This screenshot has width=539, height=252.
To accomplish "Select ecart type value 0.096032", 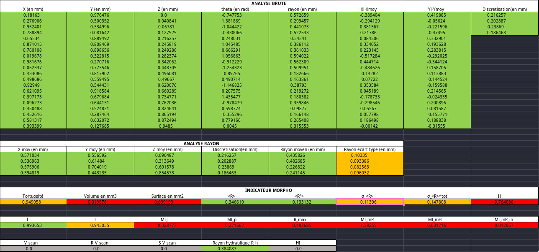I will [370, 173].
